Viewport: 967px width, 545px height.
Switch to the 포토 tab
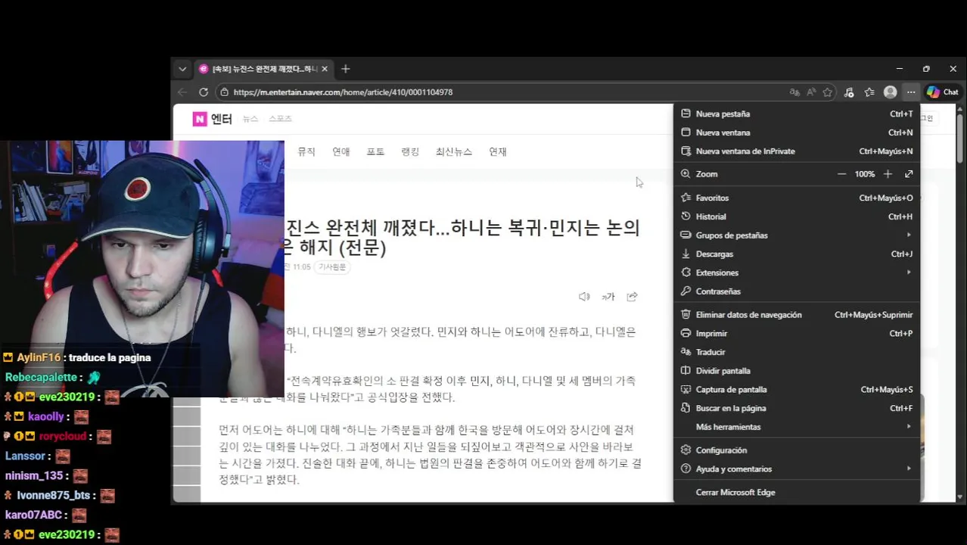tap(376, 151)
